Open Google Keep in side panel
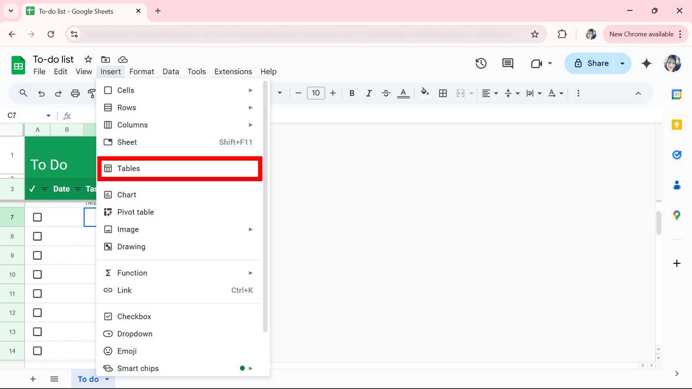This screenshot has width=692, height=389. pos(676,124)
